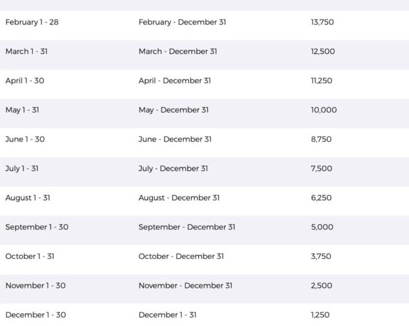This screenshot has height=326, width=409.
Task: Select the July 1 - 31 row label
Action: pyautogui.click(x=22, y=169)
